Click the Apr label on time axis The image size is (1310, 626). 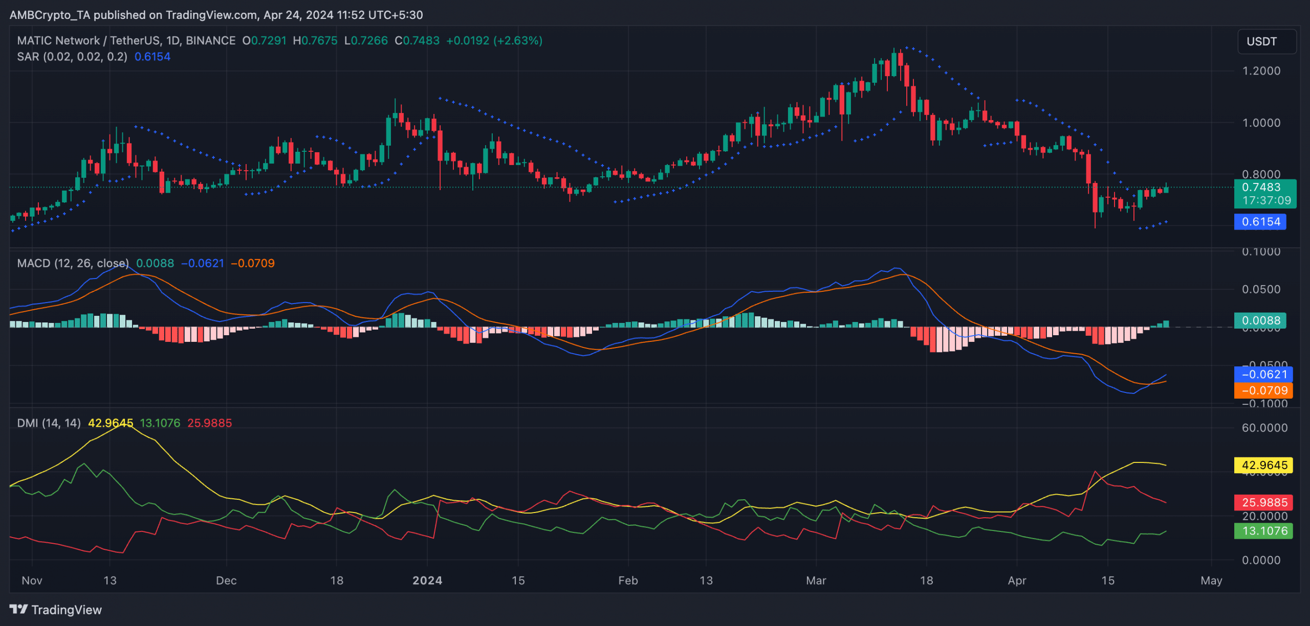pyautogui.click(x=1017, y=581)
